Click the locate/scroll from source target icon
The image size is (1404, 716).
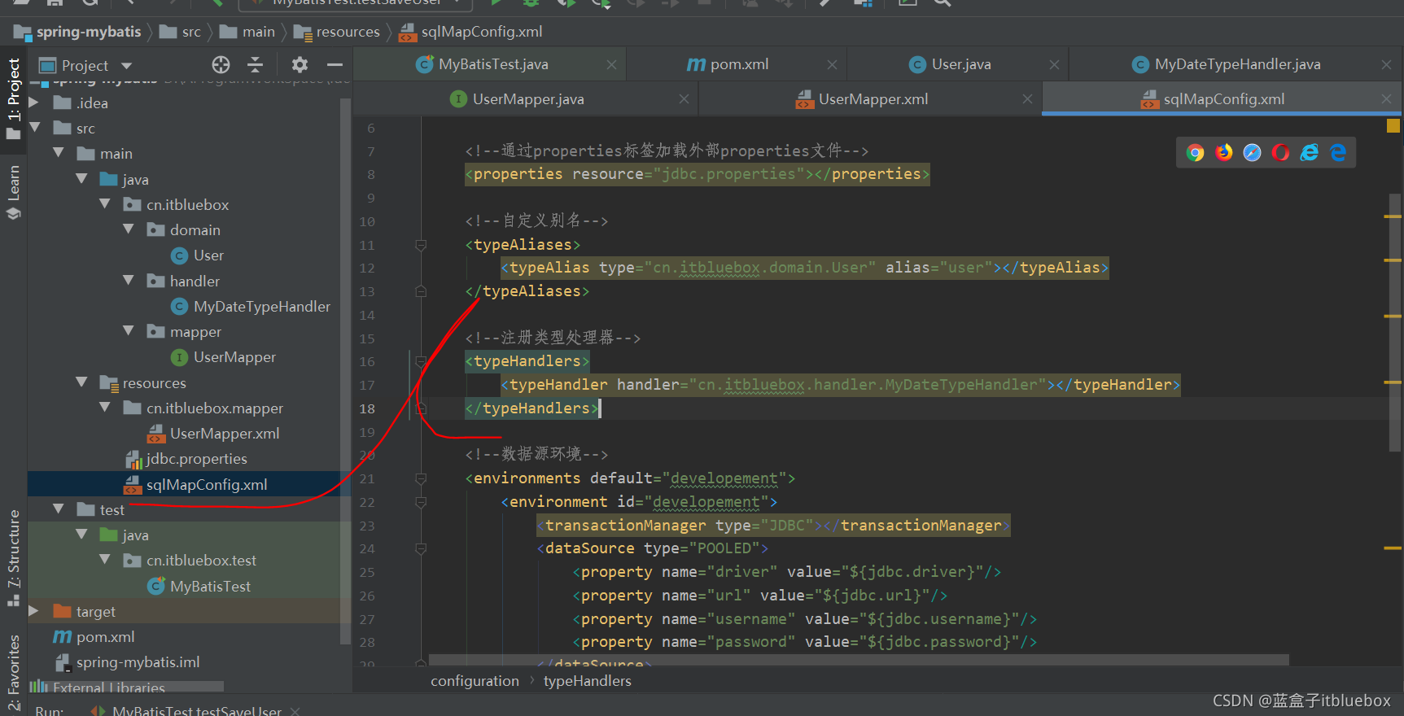(221, 65)
